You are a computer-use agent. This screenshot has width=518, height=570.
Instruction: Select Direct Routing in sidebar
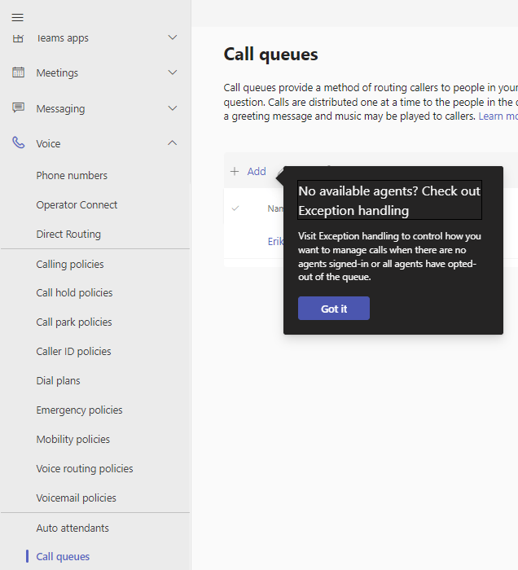coord(68,234)
